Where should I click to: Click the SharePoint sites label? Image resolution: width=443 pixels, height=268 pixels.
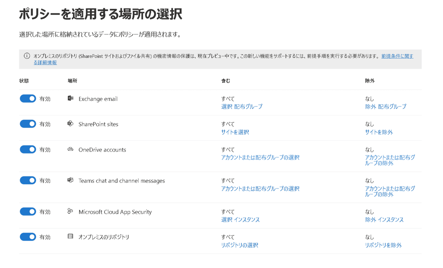click(99, 124)
